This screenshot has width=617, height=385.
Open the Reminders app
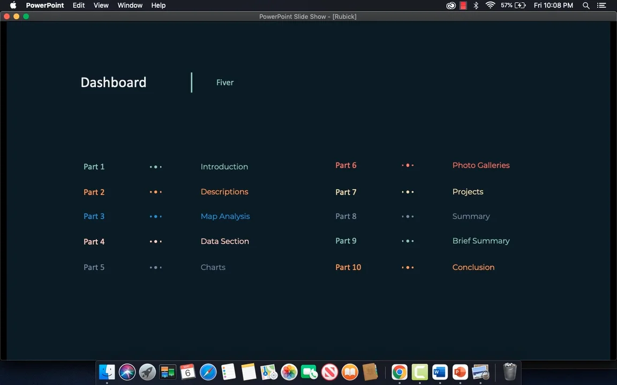click(x=228, y=372)
